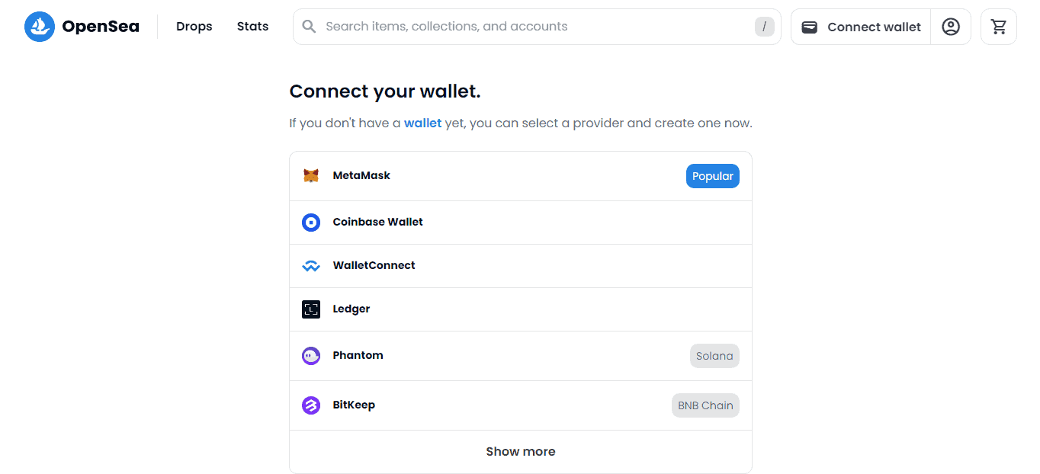1040x474 pixels.
Task: Click the Popular badge on MetaMask
Action: (x=712, y=175)
